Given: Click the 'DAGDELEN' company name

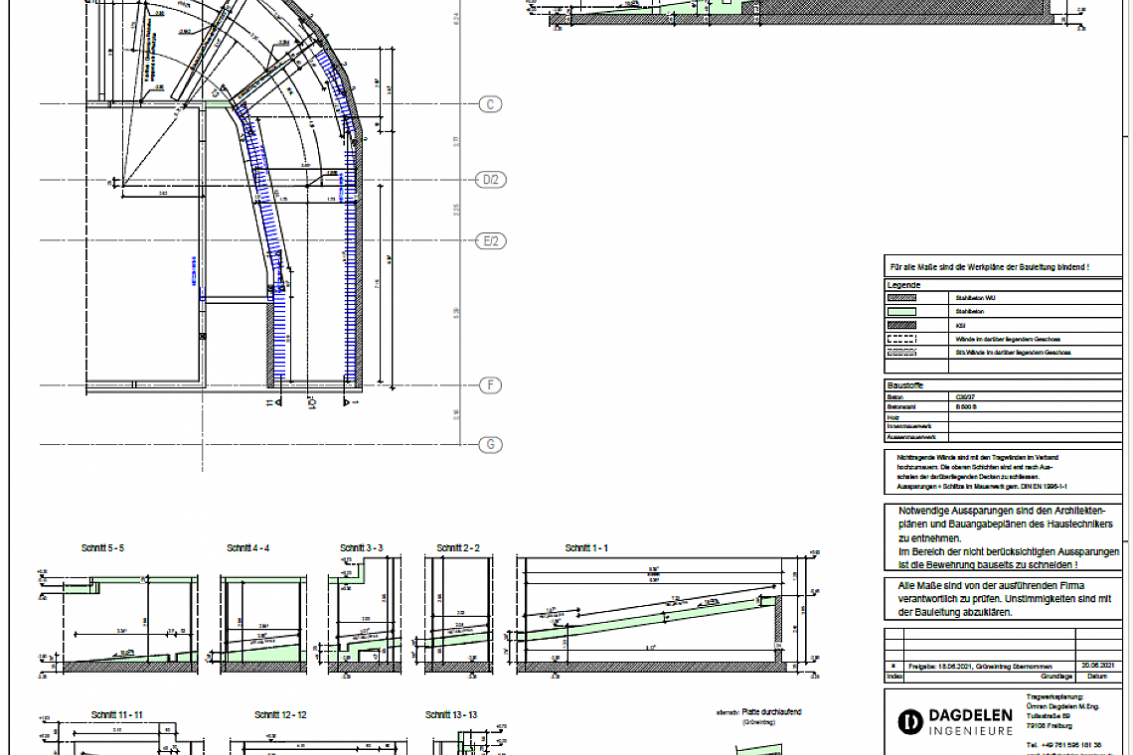Looking at the screenshot, I should point(970,715).
